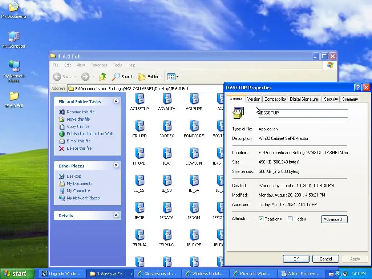Click the Back navigation button
Viewport: 372px width, 279px height.
pyautogui.click(x=62, y=77)
